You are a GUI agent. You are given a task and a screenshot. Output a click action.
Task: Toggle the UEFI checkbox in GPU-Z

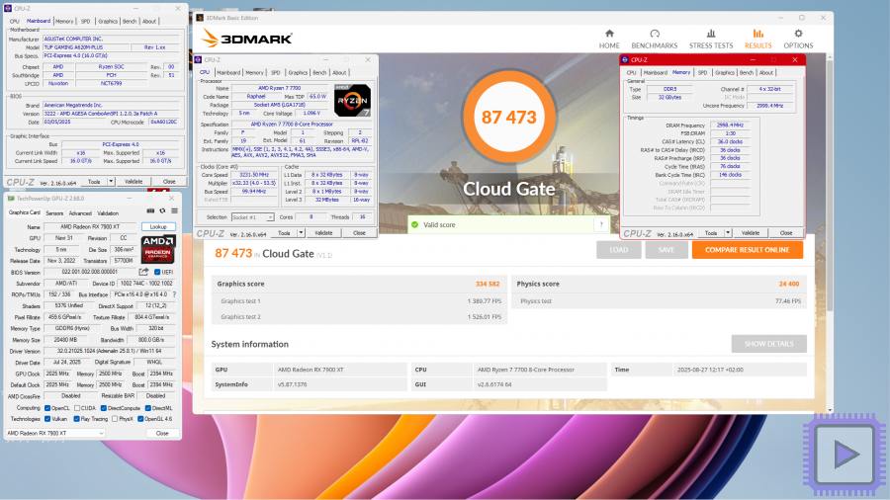pyautogui.click(x=158, y=272)
